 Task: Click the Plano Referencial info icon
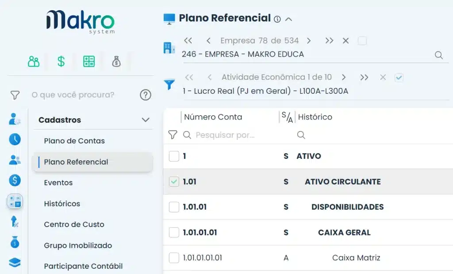pyautogui.click(x=277, y=19)
